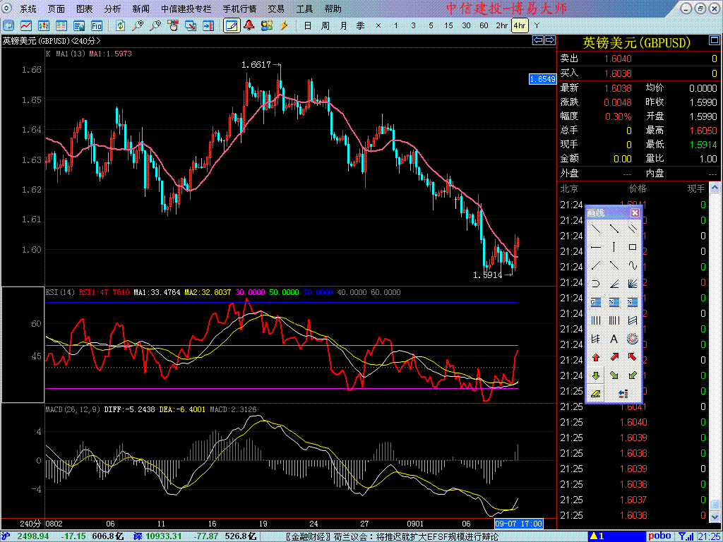
Task: Close the 画线 drawing palette
Action: tap(635, 212)
